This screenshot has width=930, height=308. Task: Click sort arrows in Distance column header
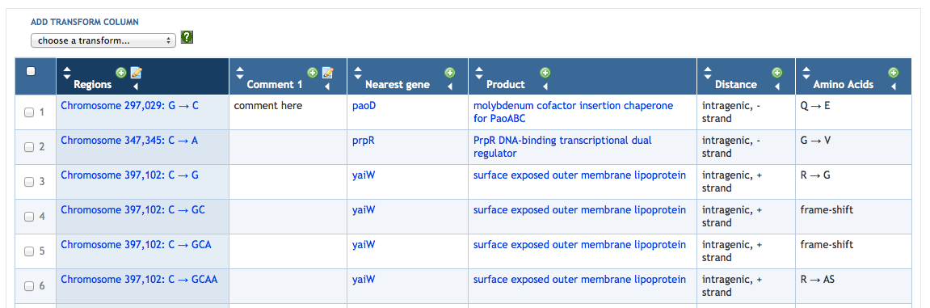(708, 73)
